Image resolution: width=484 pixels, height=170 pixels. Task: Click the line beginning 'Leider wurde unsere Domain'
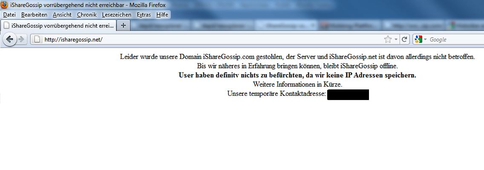297,57
